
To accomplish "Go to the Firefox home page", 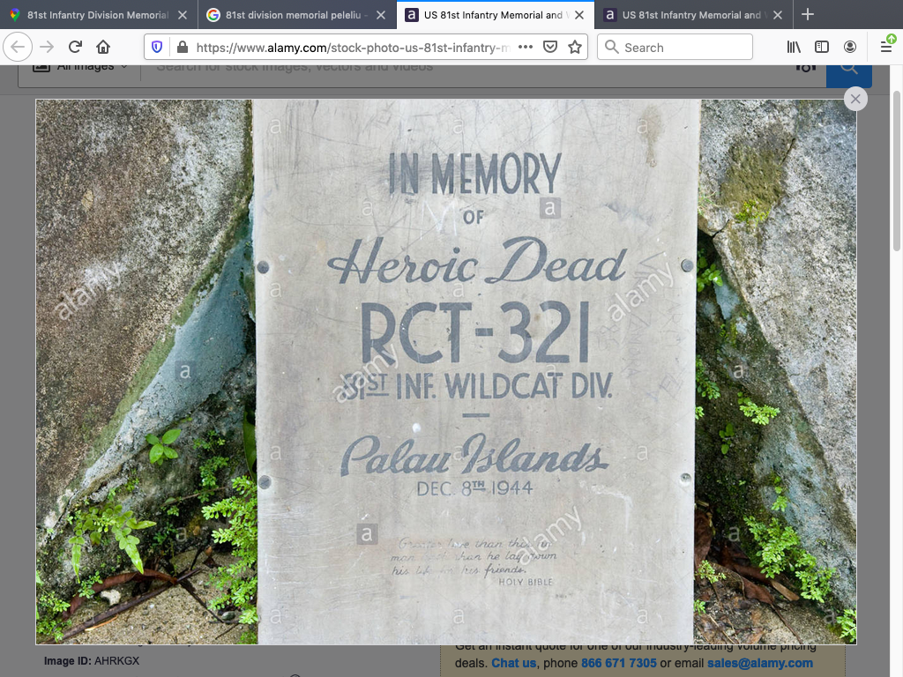I will point(103,48).
